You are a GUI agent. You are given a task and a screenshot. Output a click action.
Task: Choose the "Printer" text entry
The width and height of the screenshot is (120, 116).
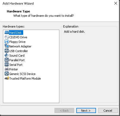click(x=13, y=69)
